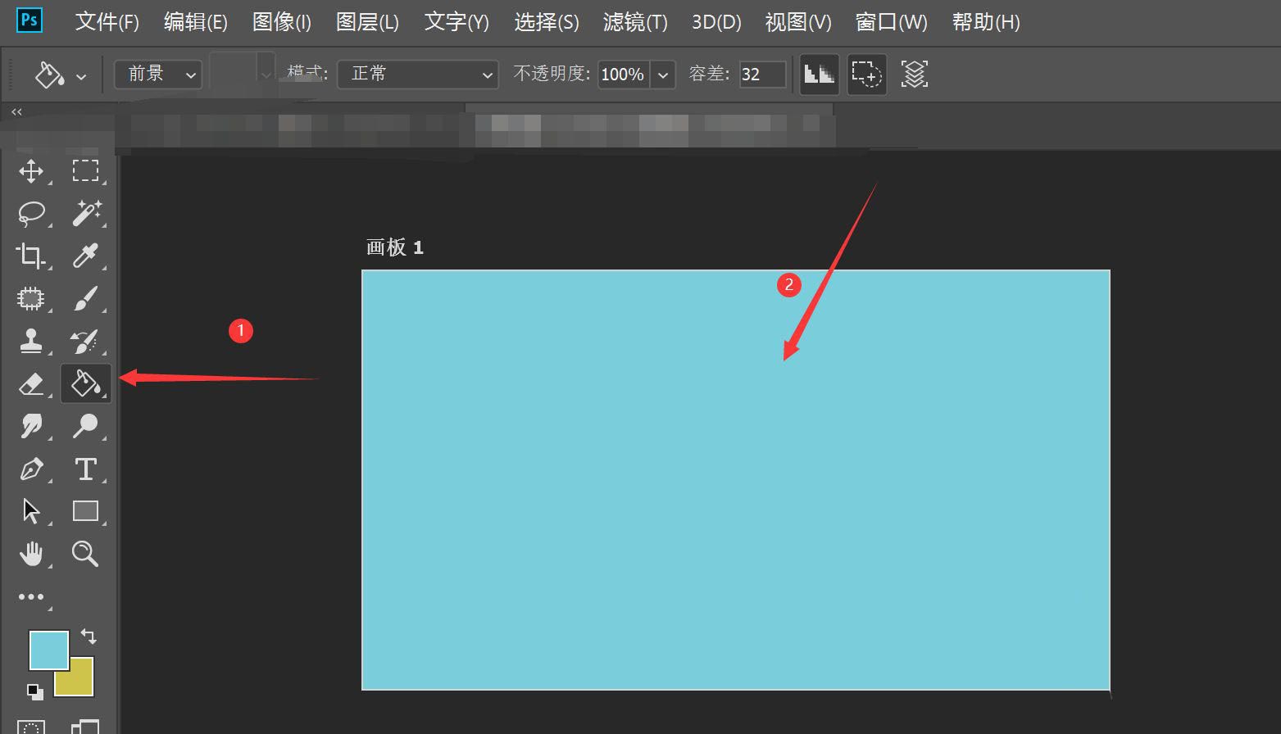Select the Hand tool
1281x734 pixels.
[x=31, y=554]
